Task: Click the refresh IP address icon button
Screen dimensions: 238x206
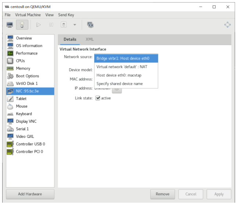Action: point(117,90)
